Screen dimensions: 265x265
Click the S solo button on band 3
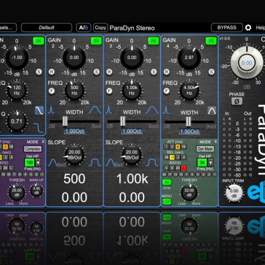[154, 72]
